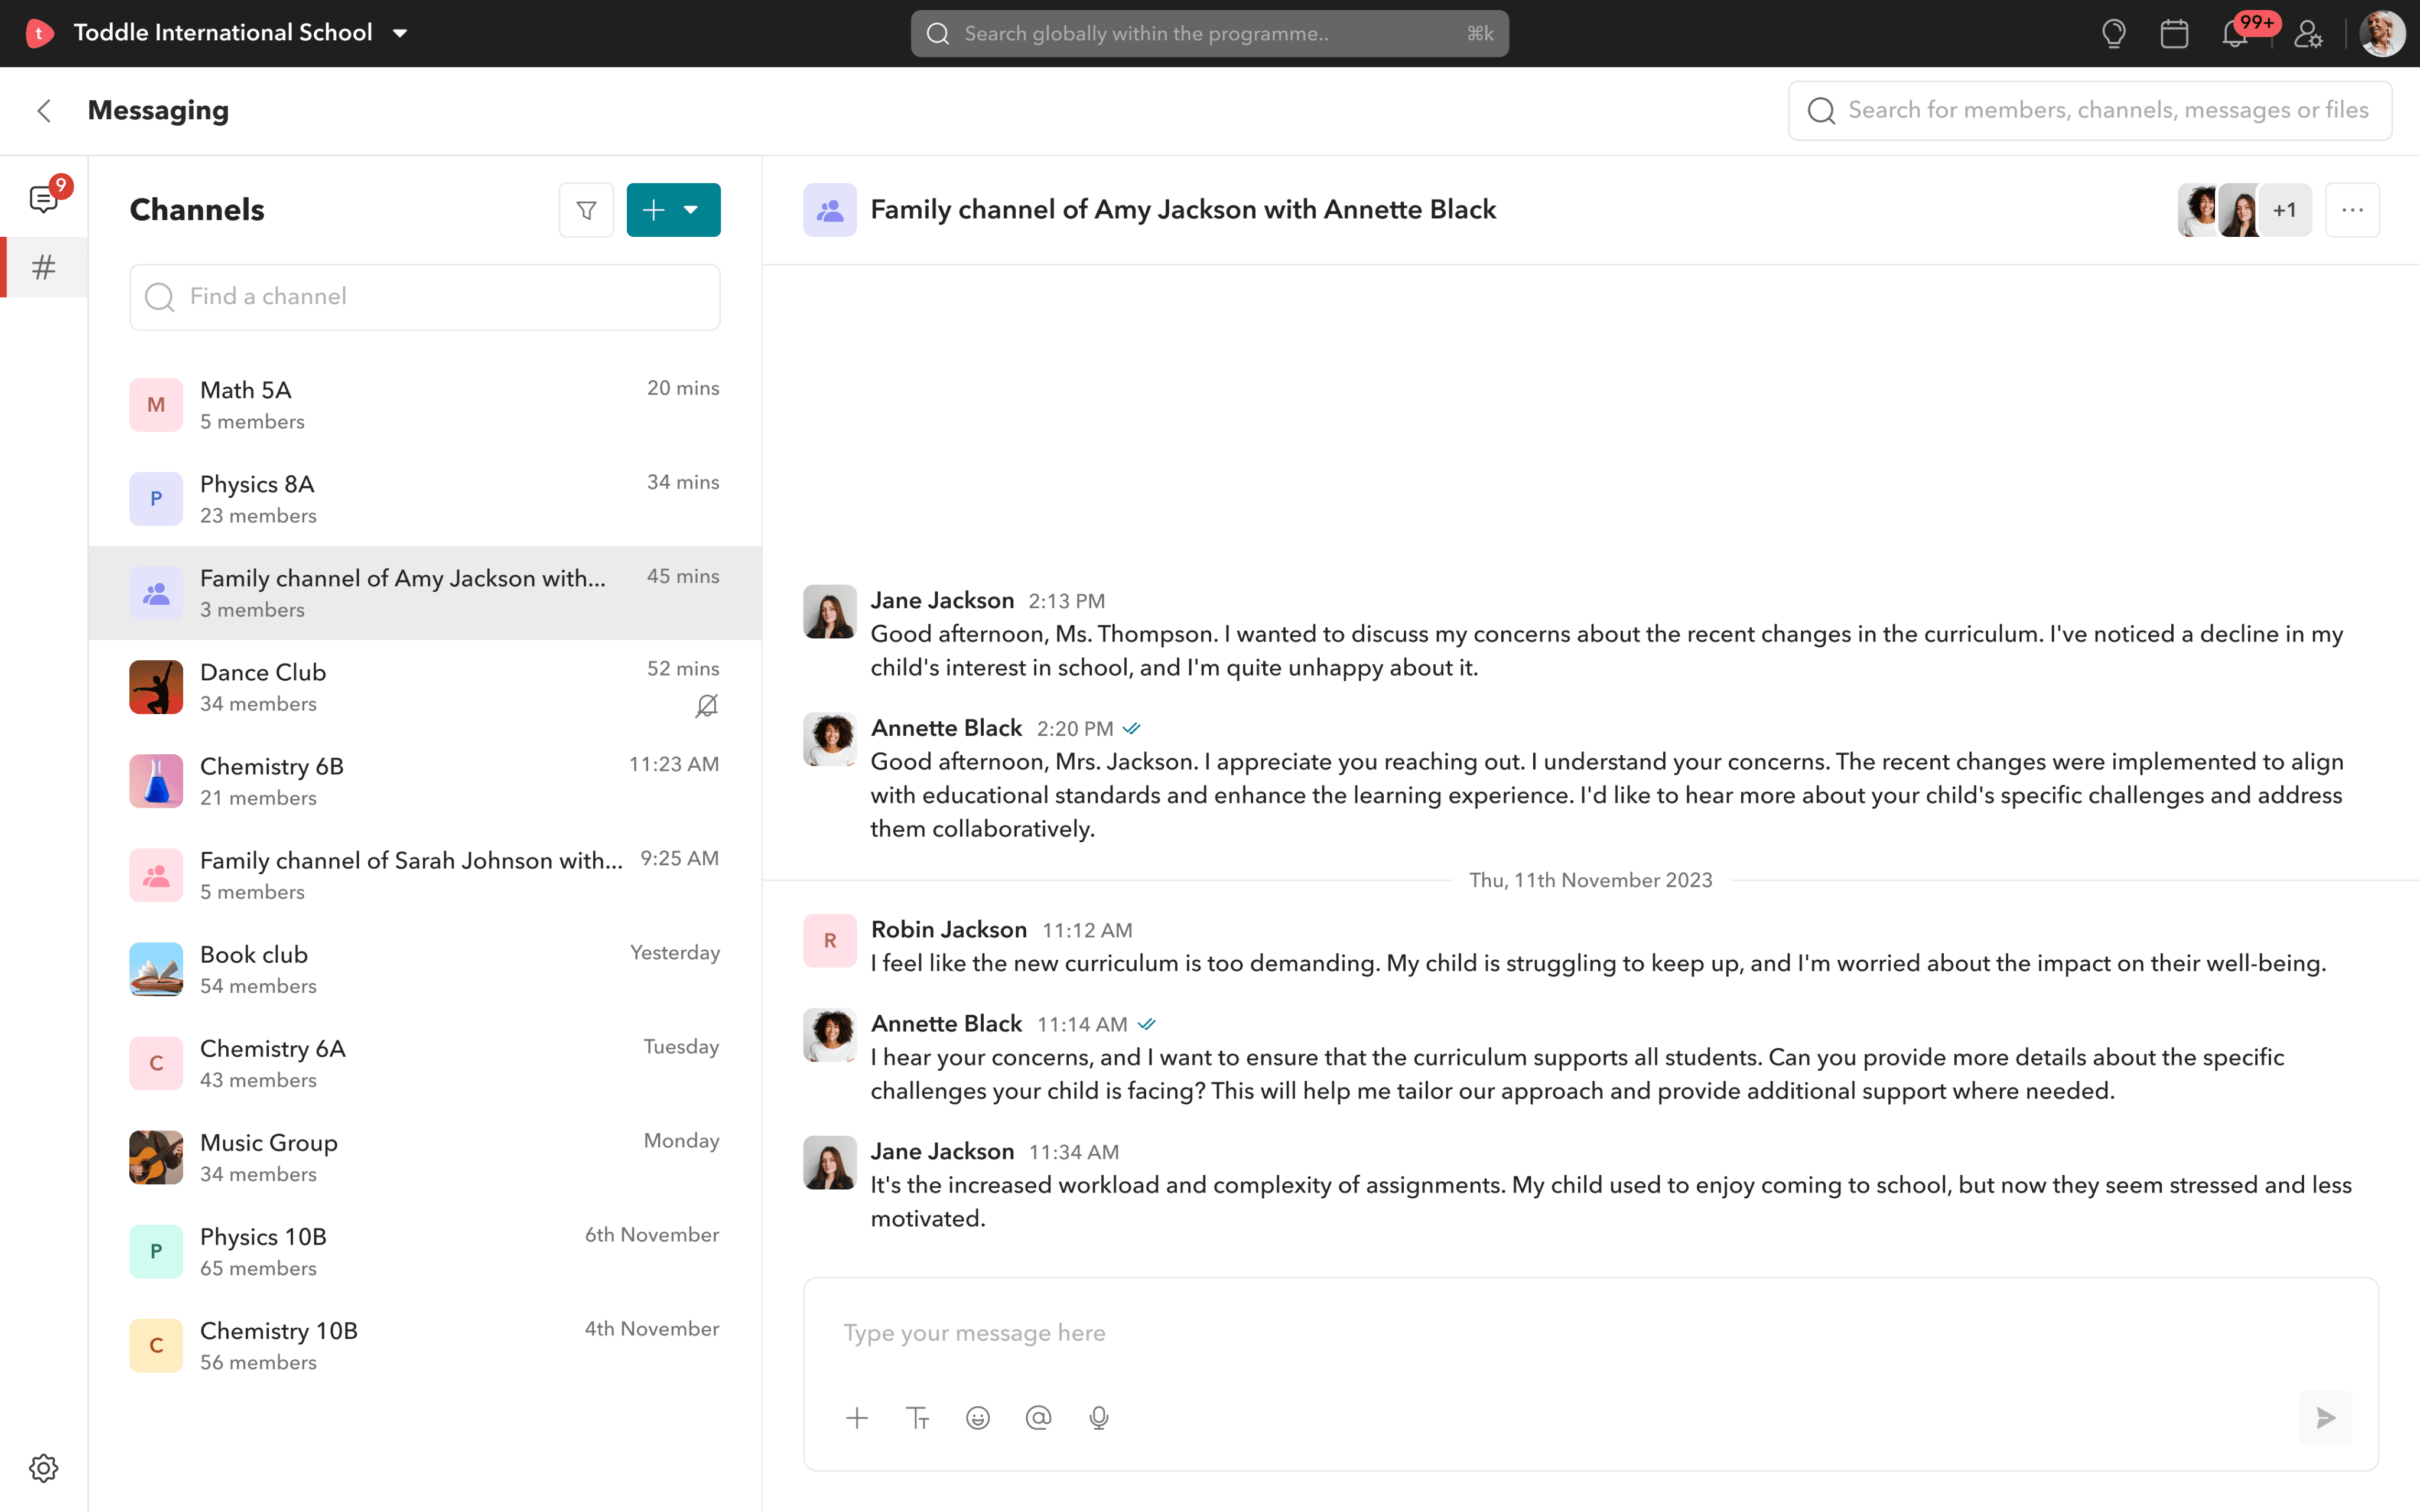
Task: Click the lightbulb help icon
Action: coord(2113,34)
